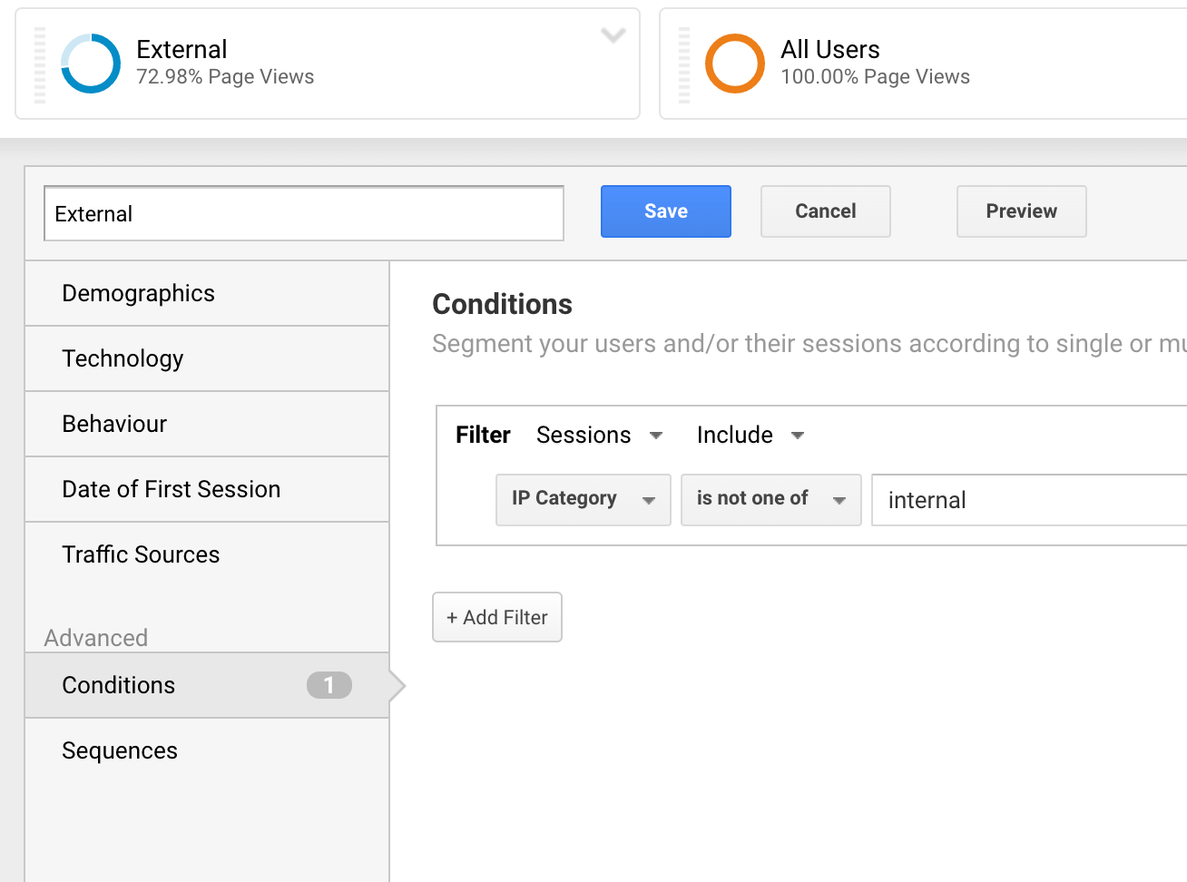Open the Sessions scope dropdown

pyautogui.click(x=600, y=436)
